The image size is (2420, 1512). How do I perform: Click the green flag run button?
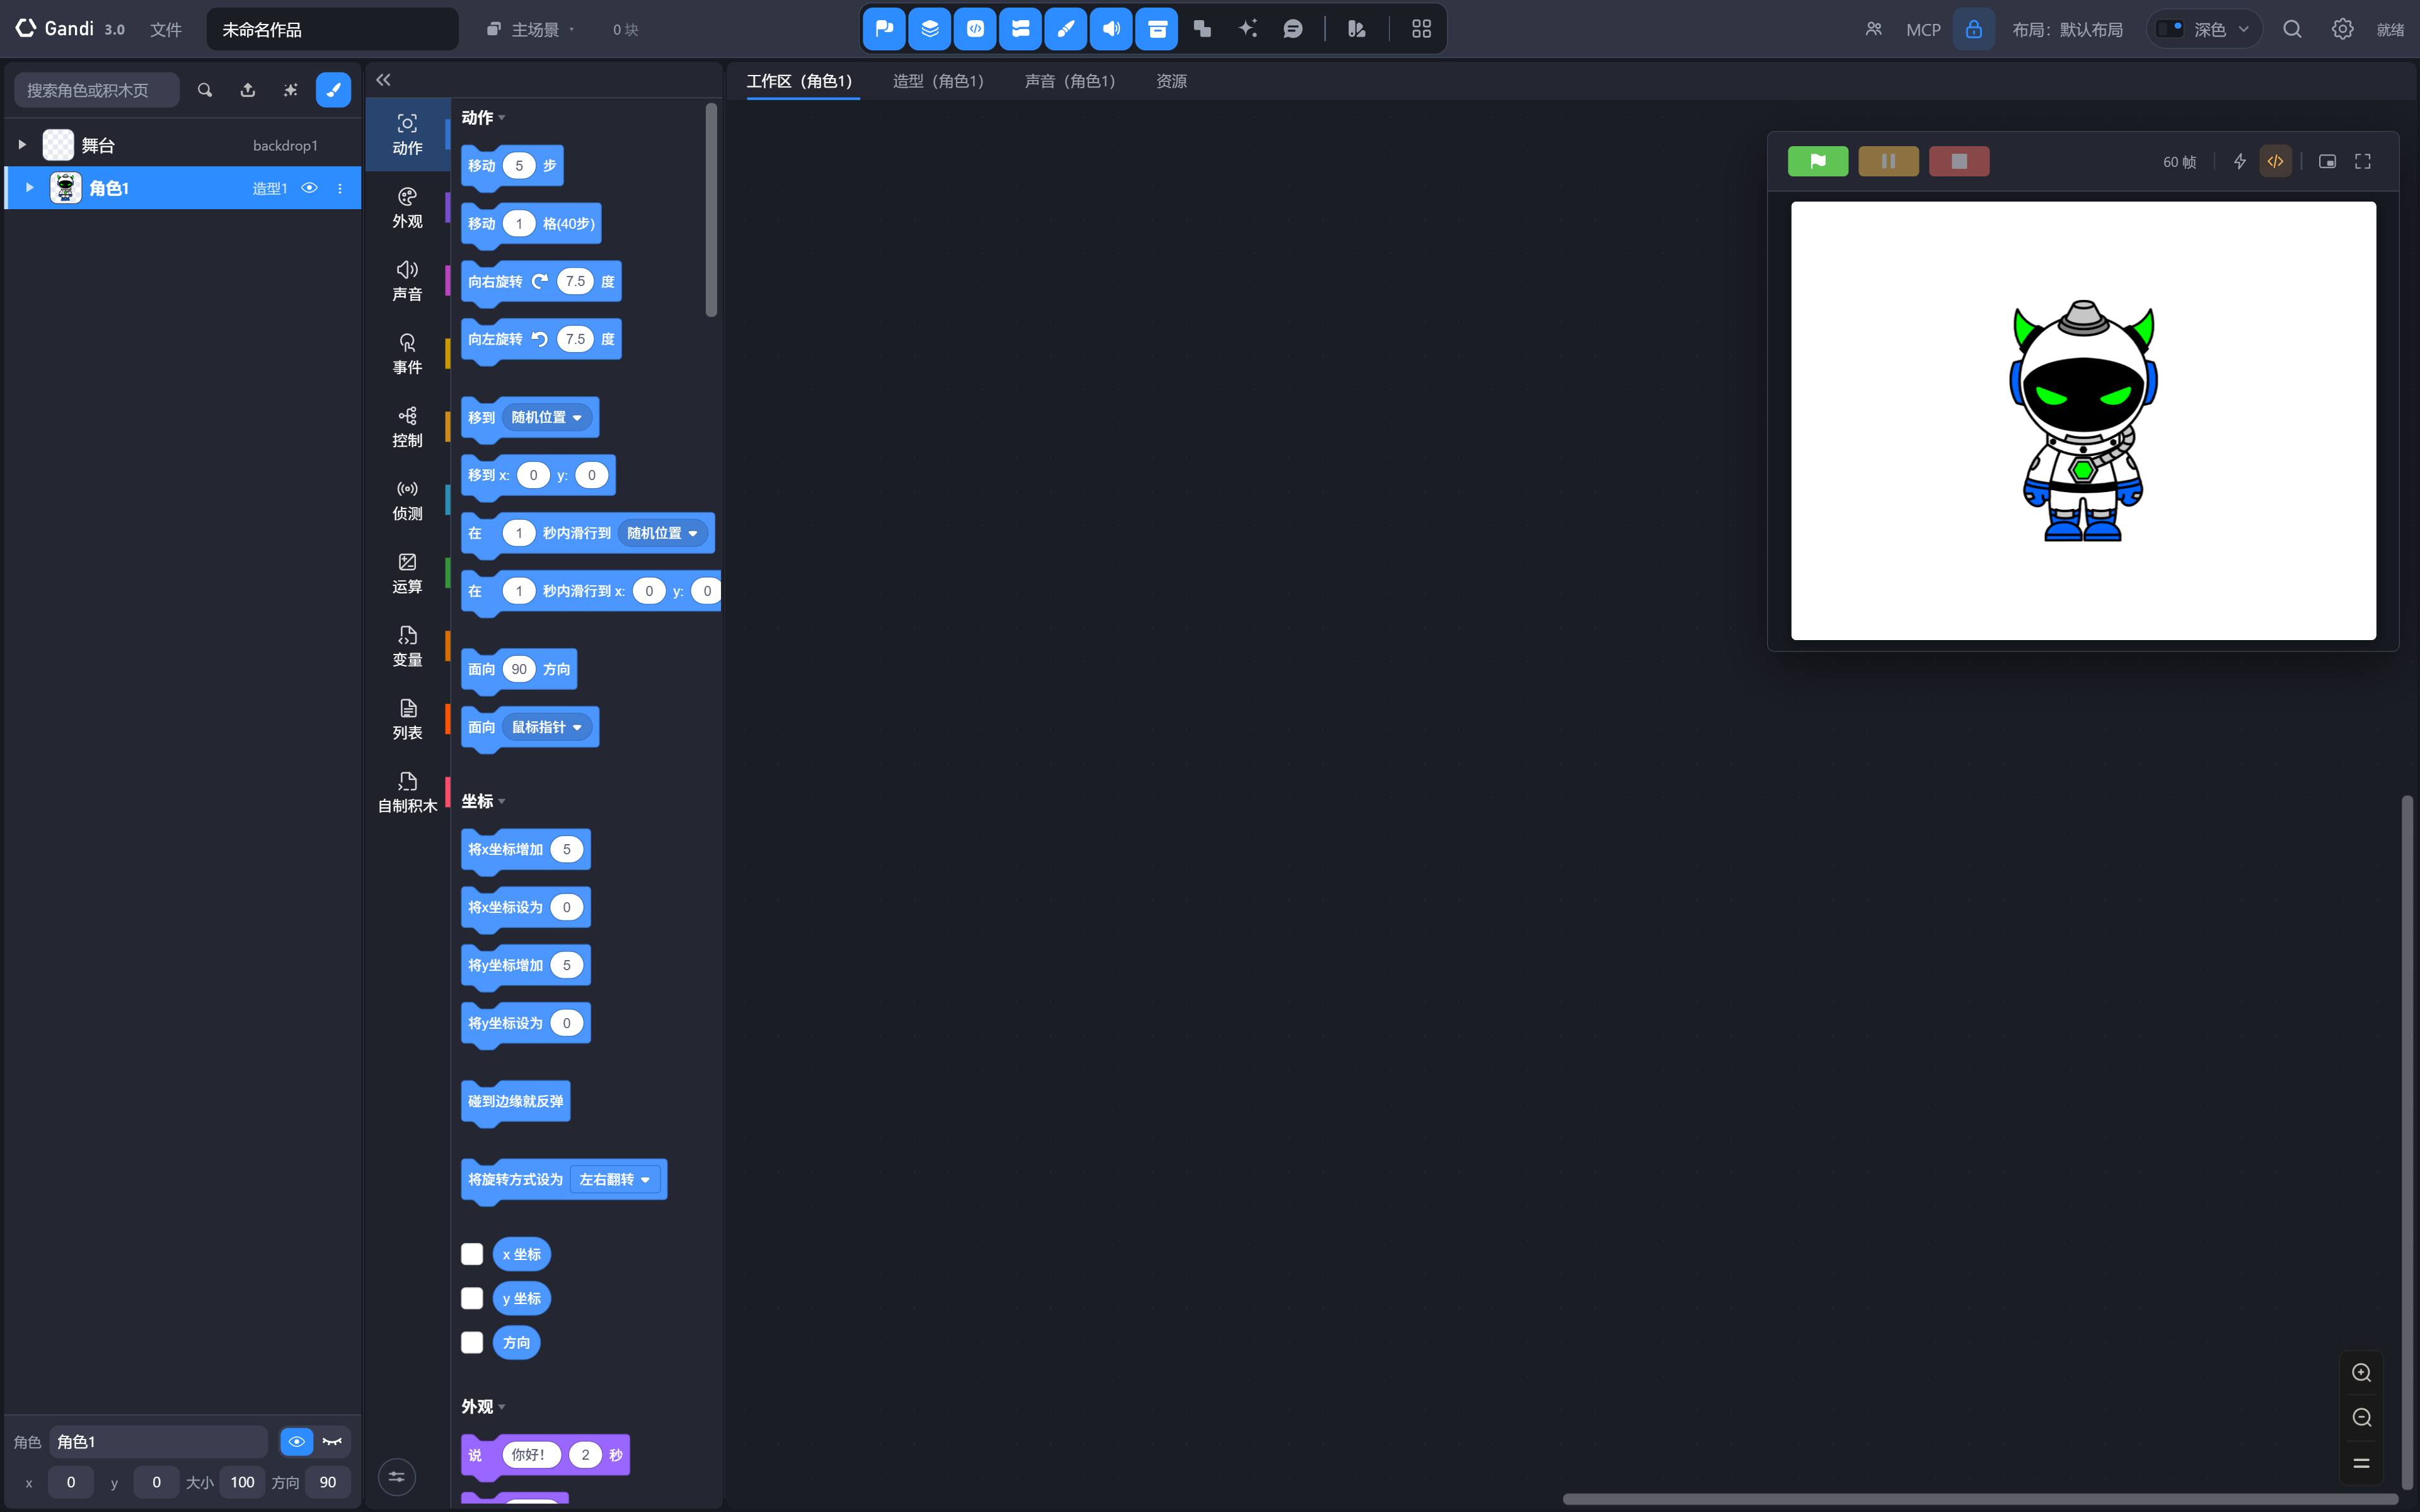click(x=1817, y=161)
